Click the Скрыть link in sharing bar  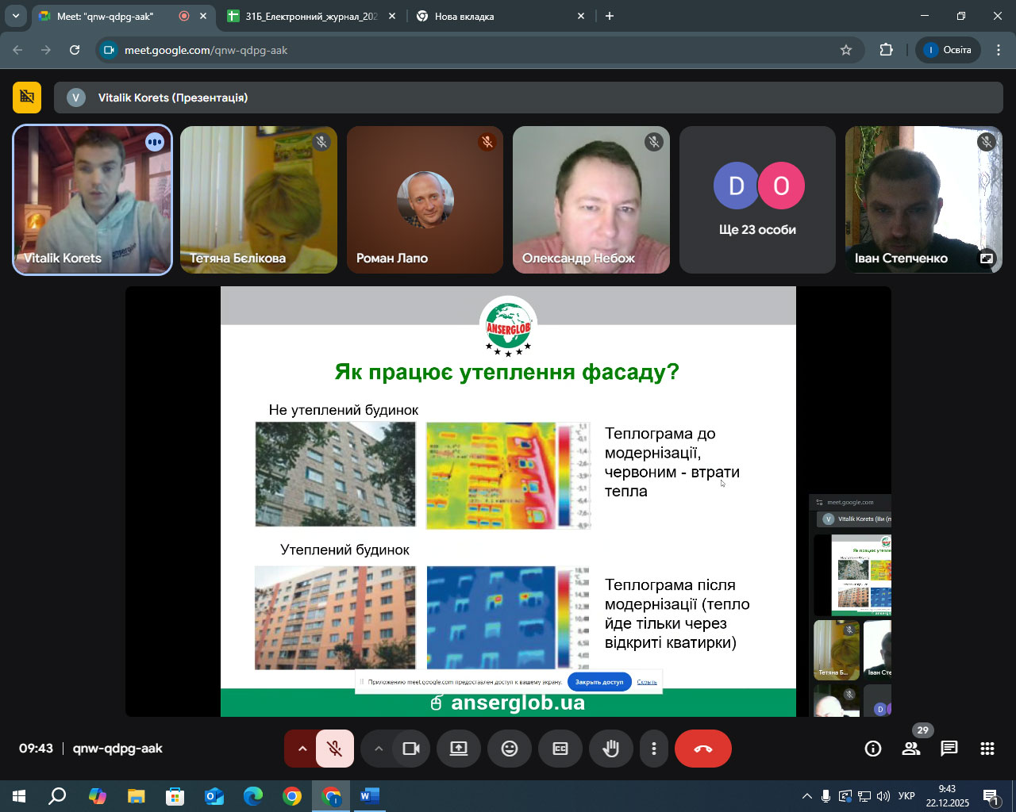[x=647, y=682]
